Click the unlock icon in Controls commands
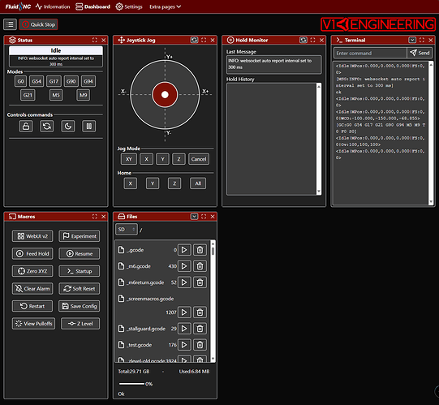The height and width of the screenshot is (405, 439). (26, 126)
